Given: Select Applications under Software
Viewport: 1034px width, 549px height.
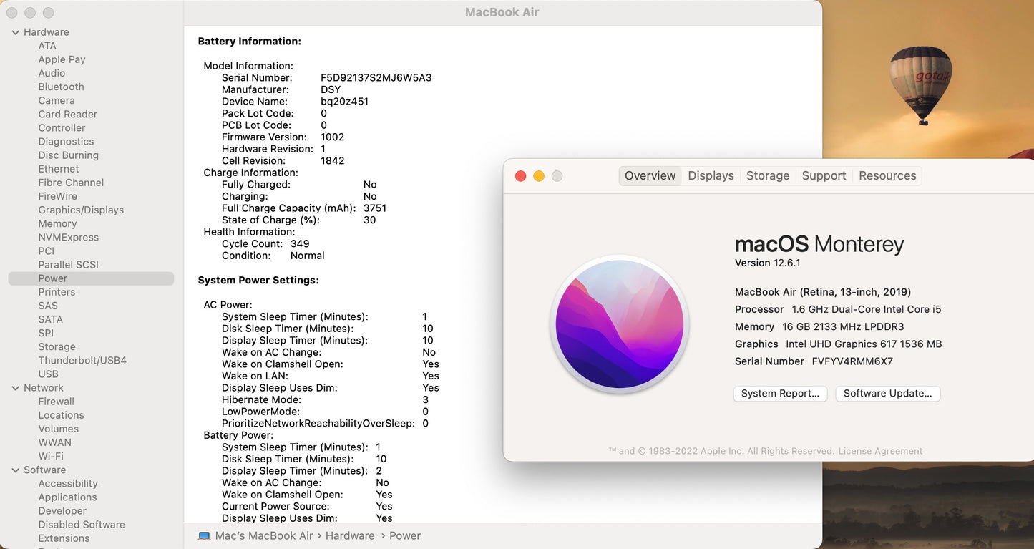Looking at the screenshot, I should point(67,497).
